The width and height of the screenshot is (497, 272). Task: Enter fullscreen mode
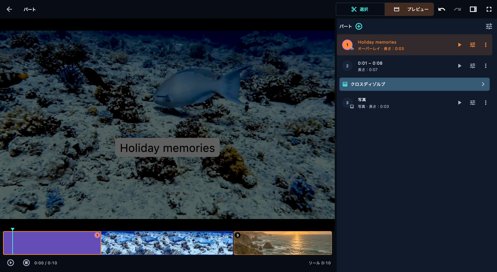pyautogui.click(x=489, y=9)
